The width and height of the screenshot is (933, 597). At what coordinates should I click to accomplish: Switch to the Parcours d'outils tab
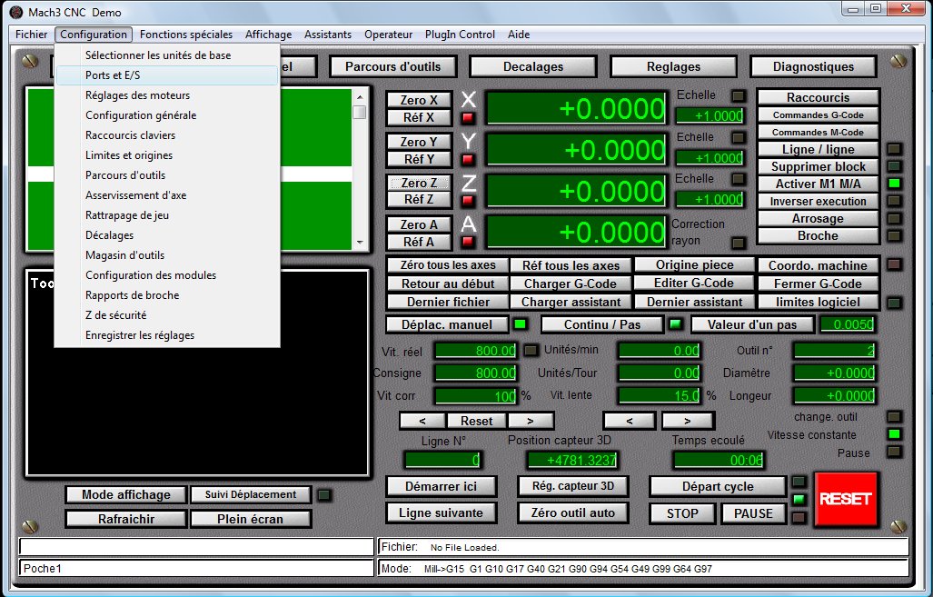[x=392, y=66]
